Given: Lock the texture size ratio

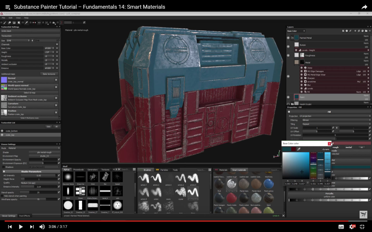Looking at the screenshot, I should coord(32,41).
